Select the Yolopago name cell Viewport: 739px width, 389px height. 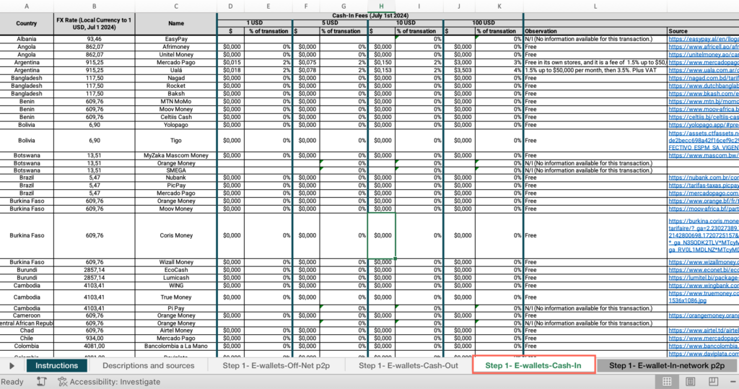(176, 125)
